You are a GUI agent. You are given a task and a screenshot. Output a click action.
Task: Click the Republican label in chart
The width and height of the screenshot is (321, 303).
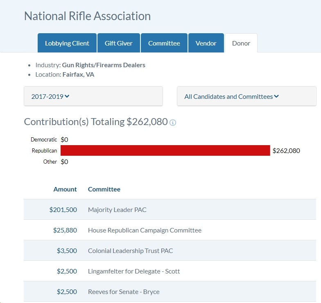pos(44,151)
